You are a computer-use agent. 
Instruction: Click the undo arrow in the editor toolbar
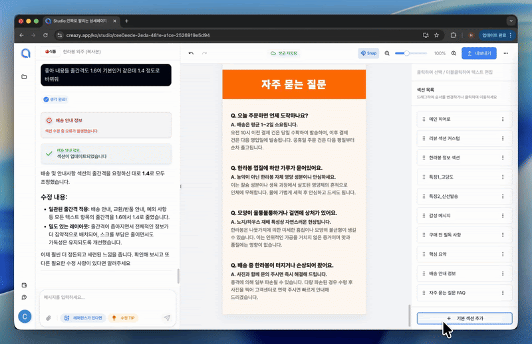point(192,53)
